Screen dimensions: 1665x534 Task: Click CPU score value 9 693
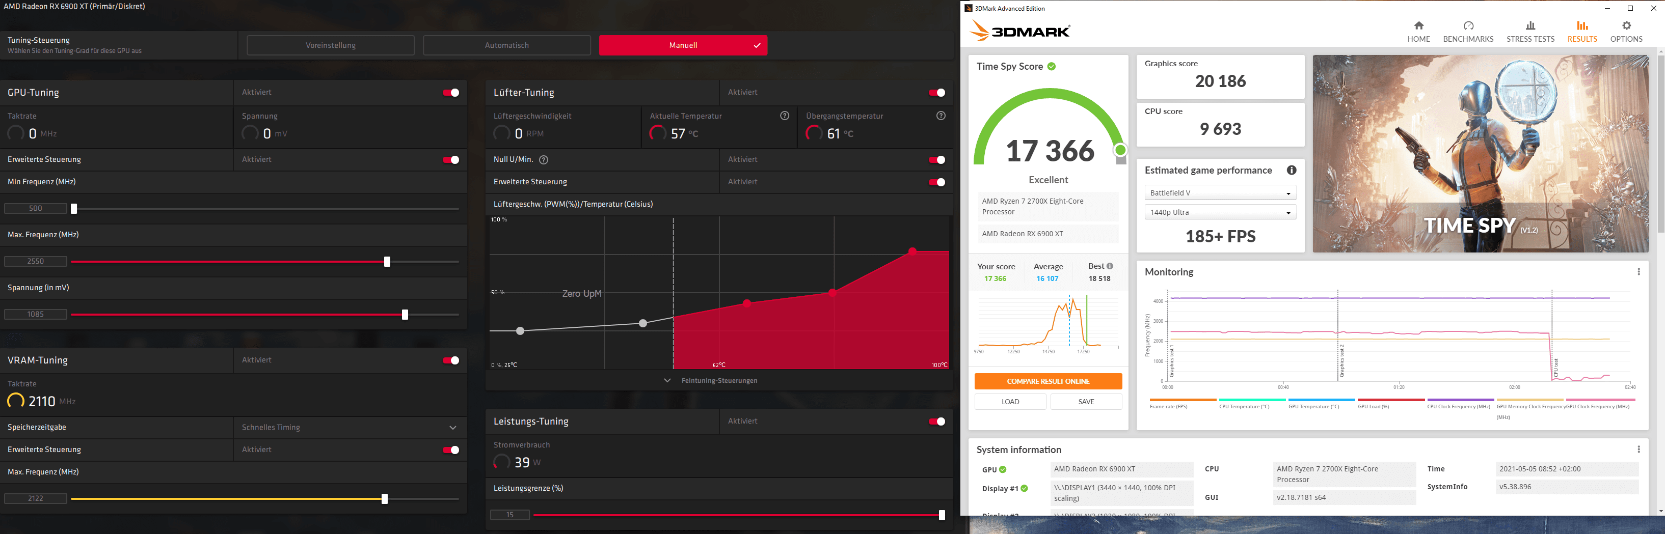1220,129
